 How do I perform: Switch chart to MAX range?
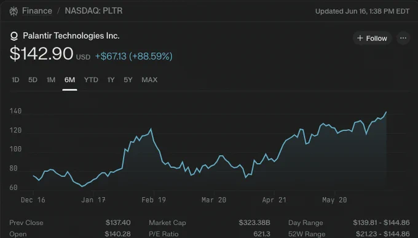(149, 80)
